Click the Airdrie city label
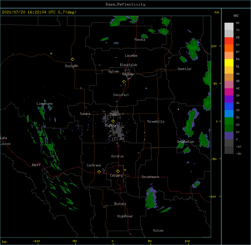Image resolution: width=251 pixels, height=245 pixels. pos(118,156)
